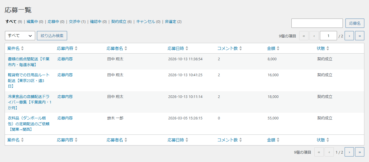Screen dimensions: 369x162
Task: Sort by コメント数 in the table header
Action: (230, 48)
